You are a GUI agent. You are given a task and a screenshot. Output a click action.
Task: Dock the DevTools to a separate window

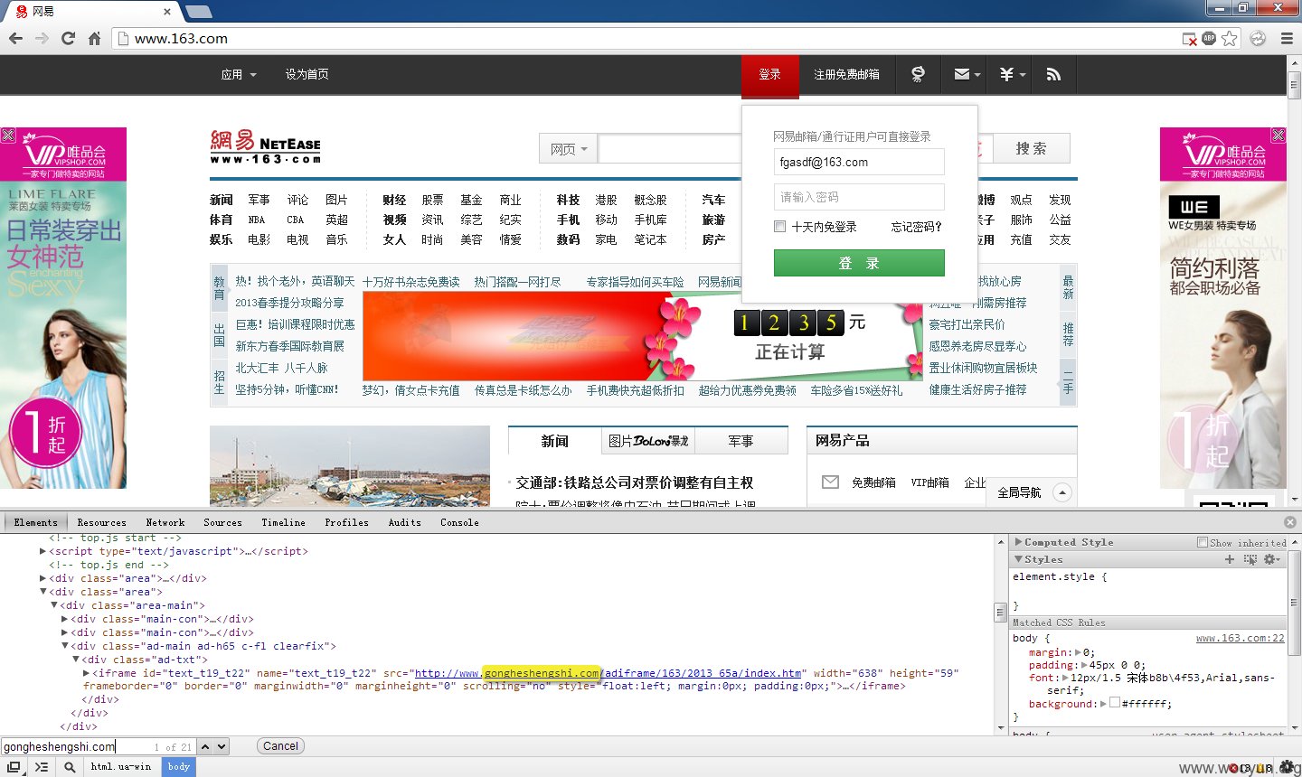[x=14, y=767]
